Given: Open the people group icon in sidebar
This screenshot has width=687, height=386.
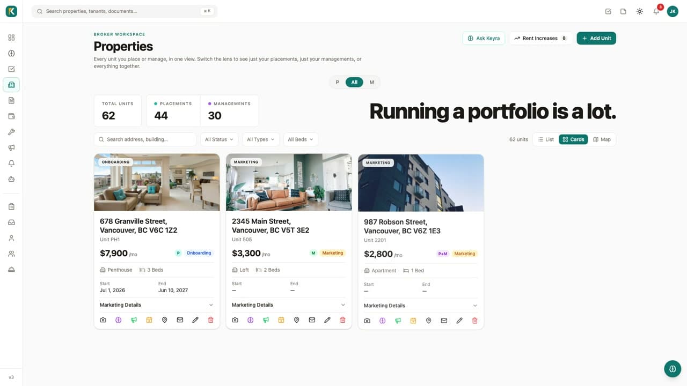Looking at the screenshot, I should pos(11,254).
